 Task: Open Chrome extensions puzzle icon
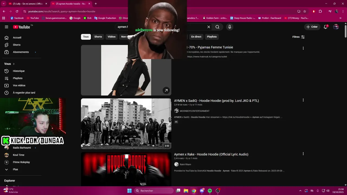(320, 11)
